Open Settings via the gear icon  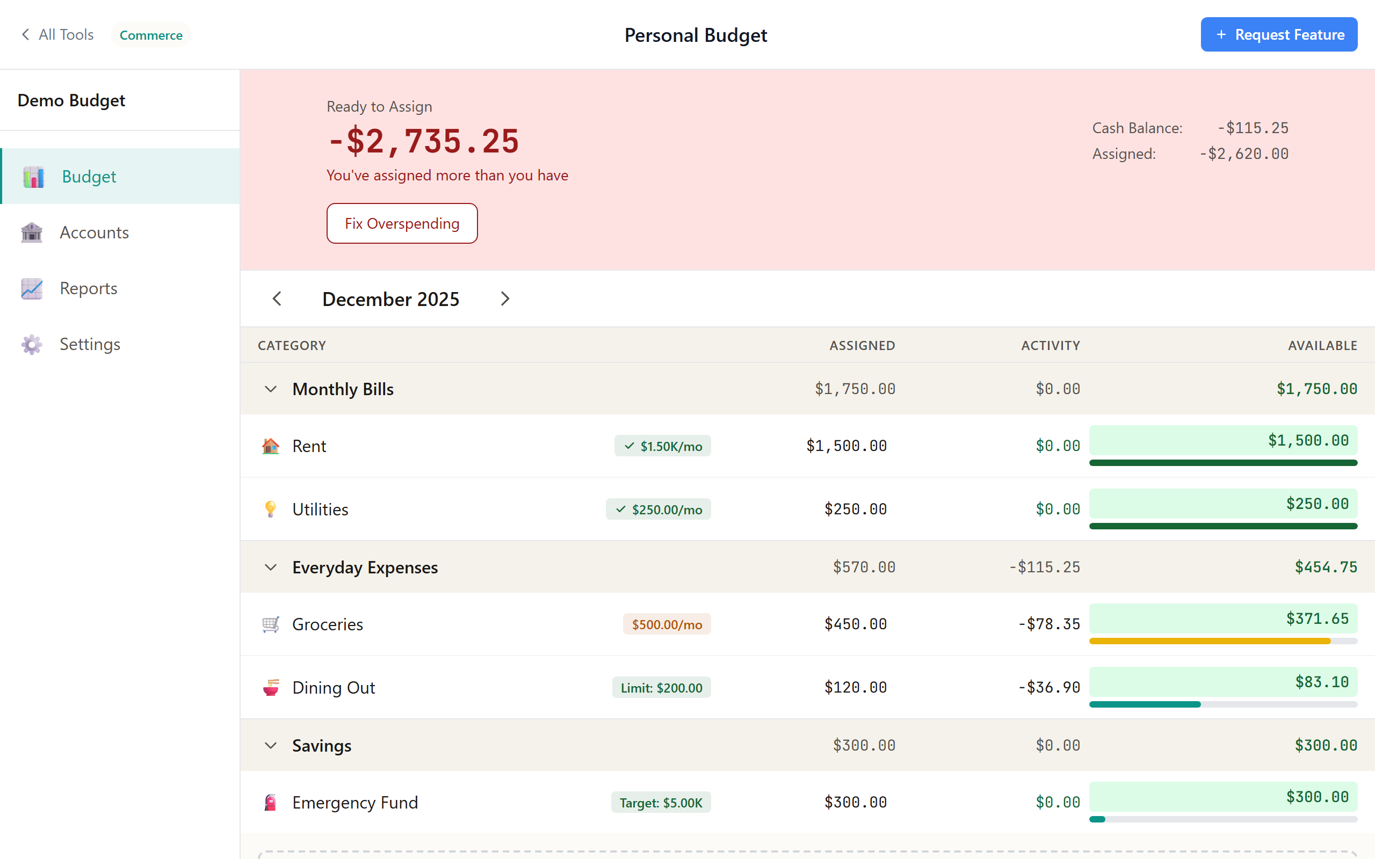31,344
